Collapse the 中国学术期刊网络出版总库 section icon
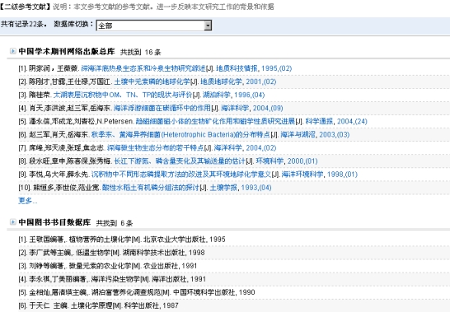 pos(13,51)
